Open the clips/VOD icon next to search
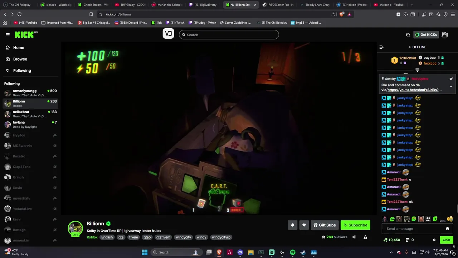458x258 pixels. click(x=169, y=34)
